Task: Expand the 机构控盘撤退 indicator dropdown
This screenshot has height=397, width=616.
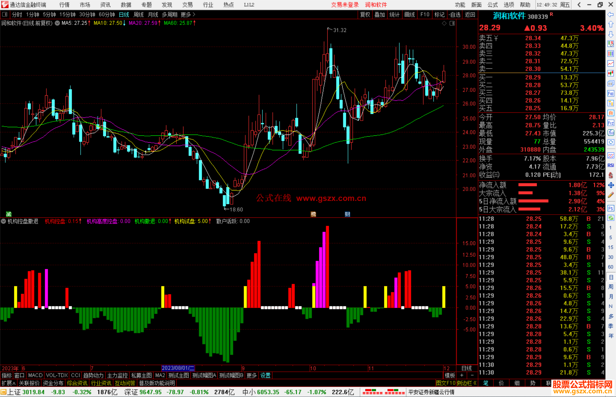Action: (x=3, y=221)
